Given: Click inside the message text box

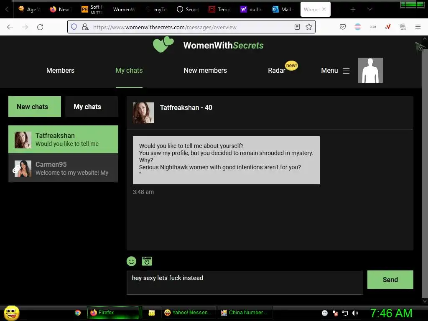Looking at the screenshot, I should (245, 283).
